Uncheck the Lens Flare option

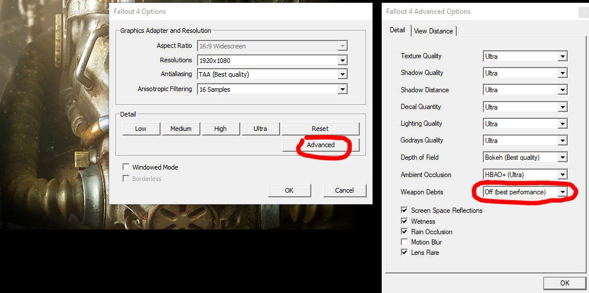click(404, 253)
